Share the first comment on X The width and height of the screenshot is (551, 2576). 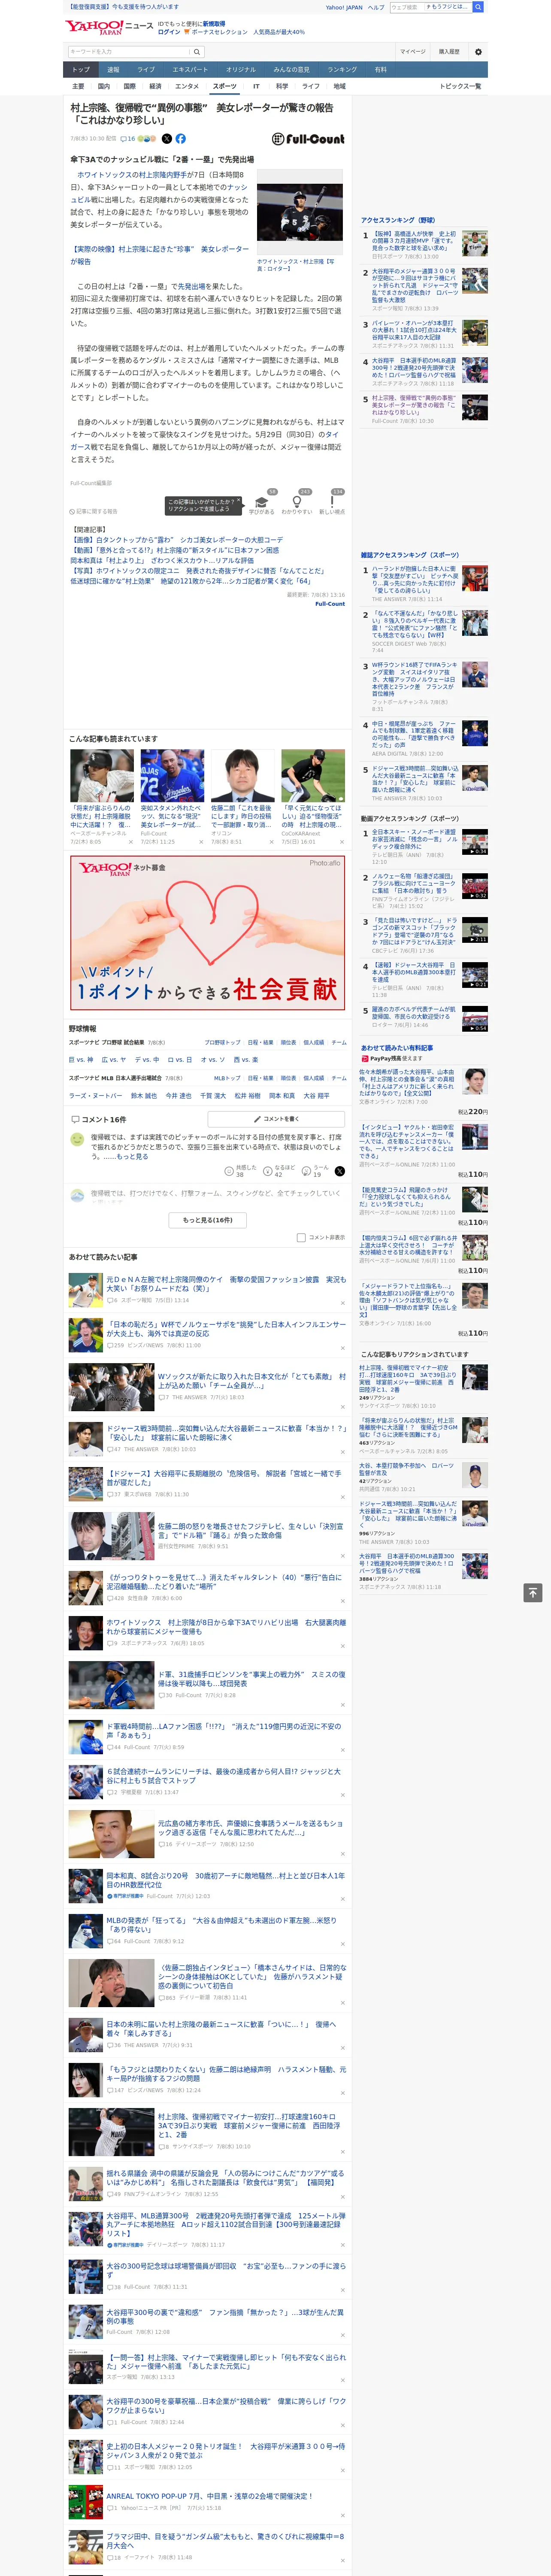pyautogui.click(x=339, y=1170)
